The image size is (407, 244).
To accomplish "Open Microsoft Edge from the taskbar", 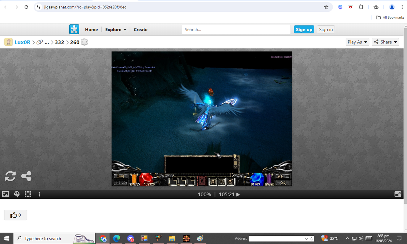I will coord(117,238).
